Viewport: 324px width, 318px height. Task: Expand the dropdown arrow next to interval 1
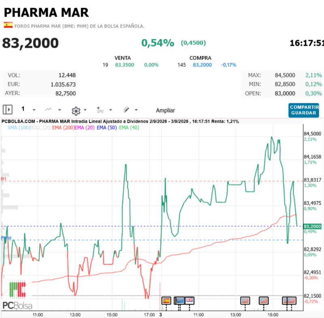click(x=34, y=110)
